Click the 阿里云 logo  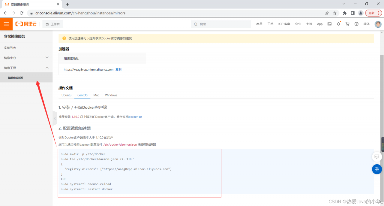click(x=26, y=24)
